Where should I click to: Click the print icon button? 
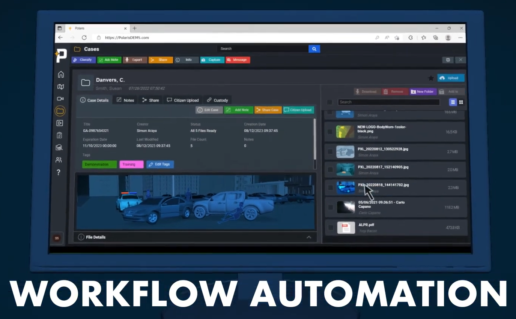click(448, 60)
